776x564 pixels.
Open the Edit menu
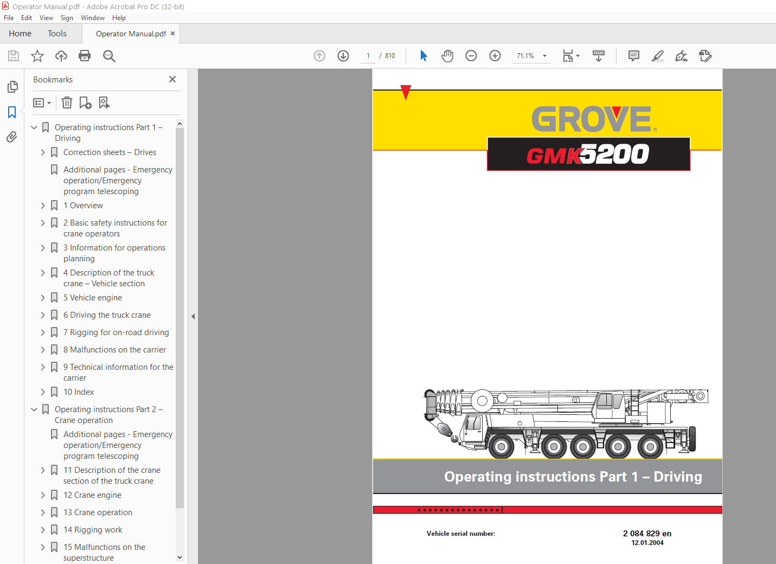[27, 18]
